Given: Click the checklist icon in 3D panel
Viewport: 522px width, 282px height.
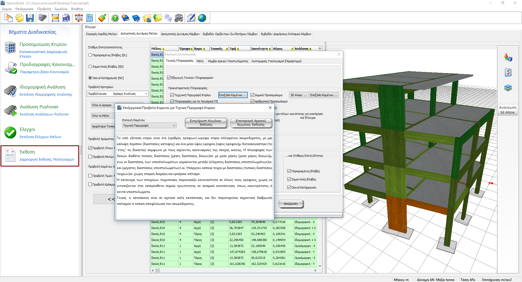Looking at the screenshot, I should click(x=508, y=73).
